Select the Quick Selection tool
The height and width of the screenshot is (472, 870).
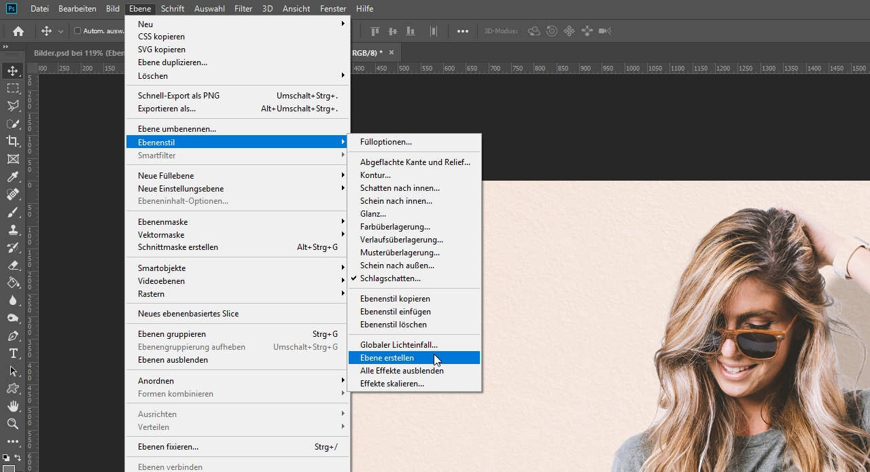point(13,124)
